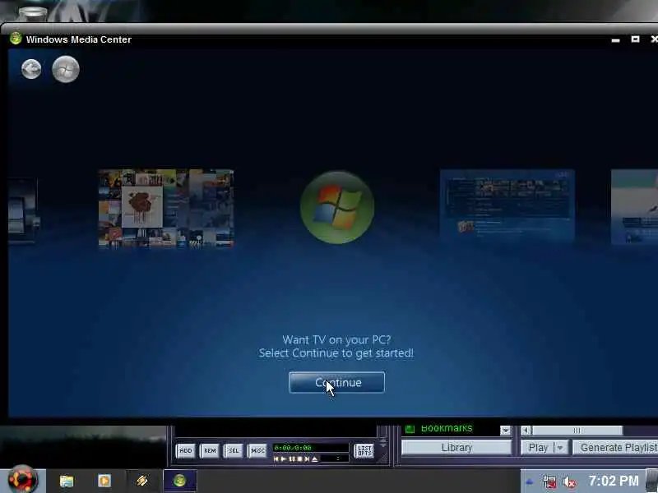Open Media Center start via round Windows button
658x493 pixels.
tap(66, 69)
